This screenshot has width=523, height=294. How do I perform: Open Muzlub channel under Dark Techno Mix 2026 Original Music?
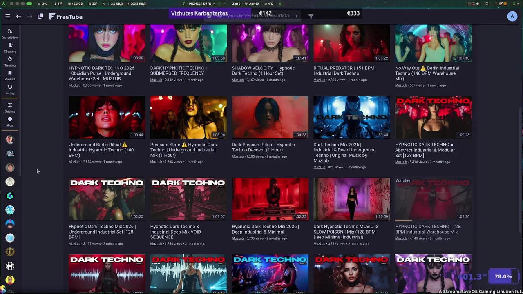tap(320, 167)
